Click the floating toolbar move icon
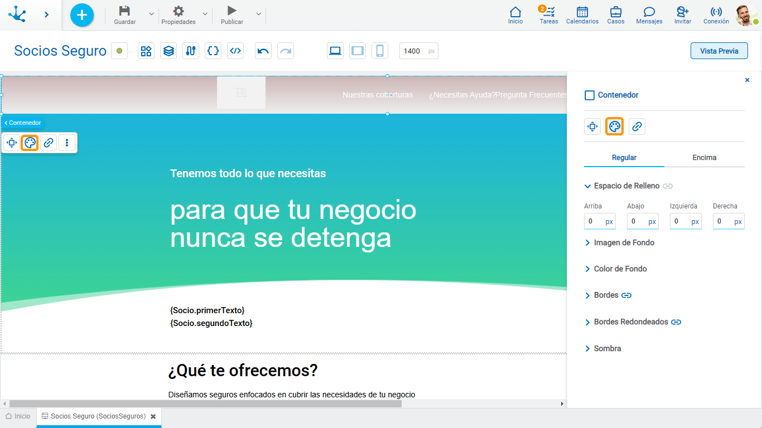 [12, 143]
